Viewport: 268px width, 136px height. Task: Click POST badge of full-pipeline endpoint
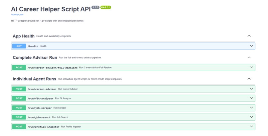[19, 67]
